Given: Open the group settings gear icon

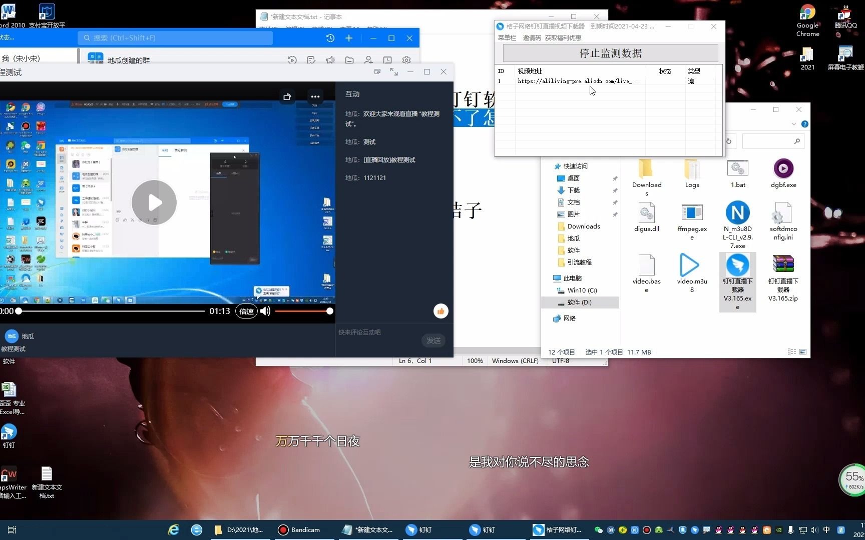Looking at the screenshot, I should pos(406,60).
